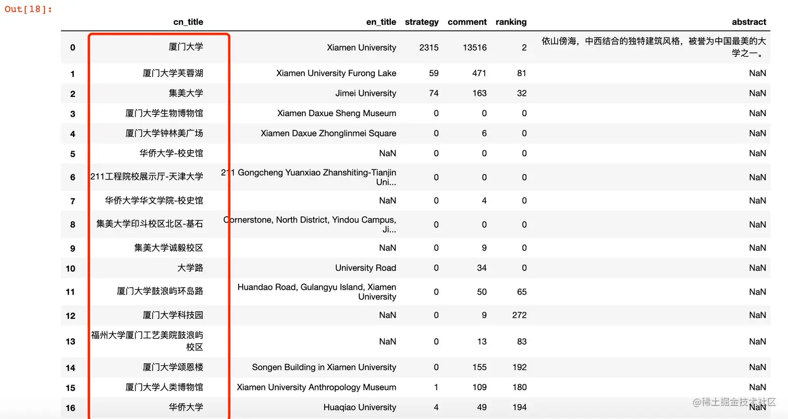Image resolution: width=788 pixels, height=419 pixels.
Task: Click the strategy value 74
Action: pos(434,93)
